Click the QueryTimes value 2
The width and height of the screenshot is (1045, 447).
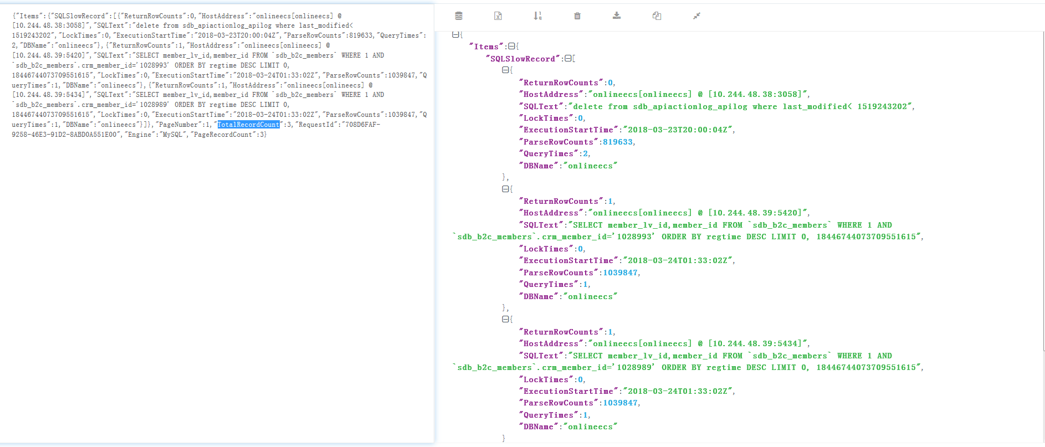pos(585,153)
